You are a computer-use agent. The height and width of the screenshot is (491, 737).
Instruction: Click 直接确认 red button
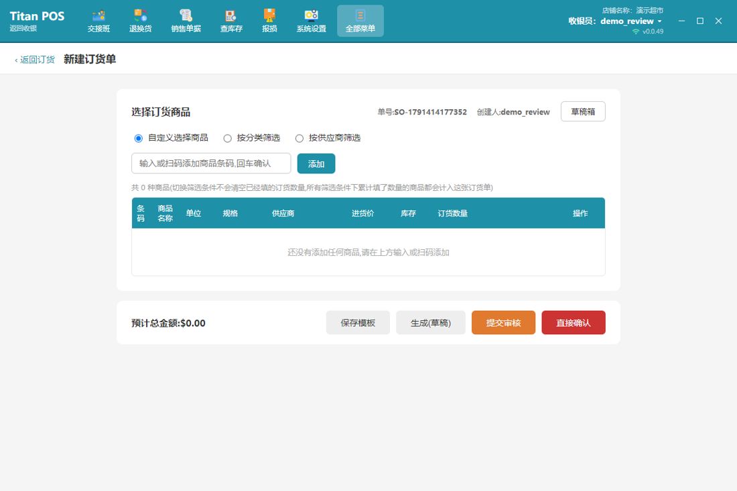pyautogui.click(x=574, y=323)
